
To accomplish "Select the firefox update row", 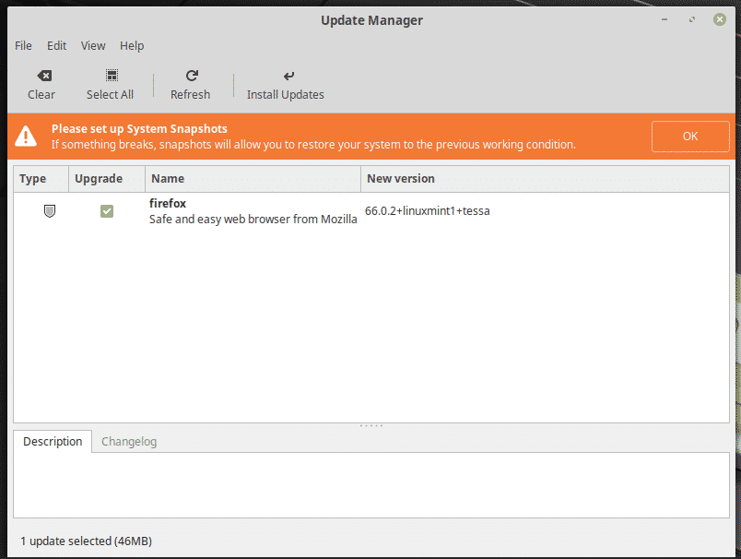I will pos(253,211).
